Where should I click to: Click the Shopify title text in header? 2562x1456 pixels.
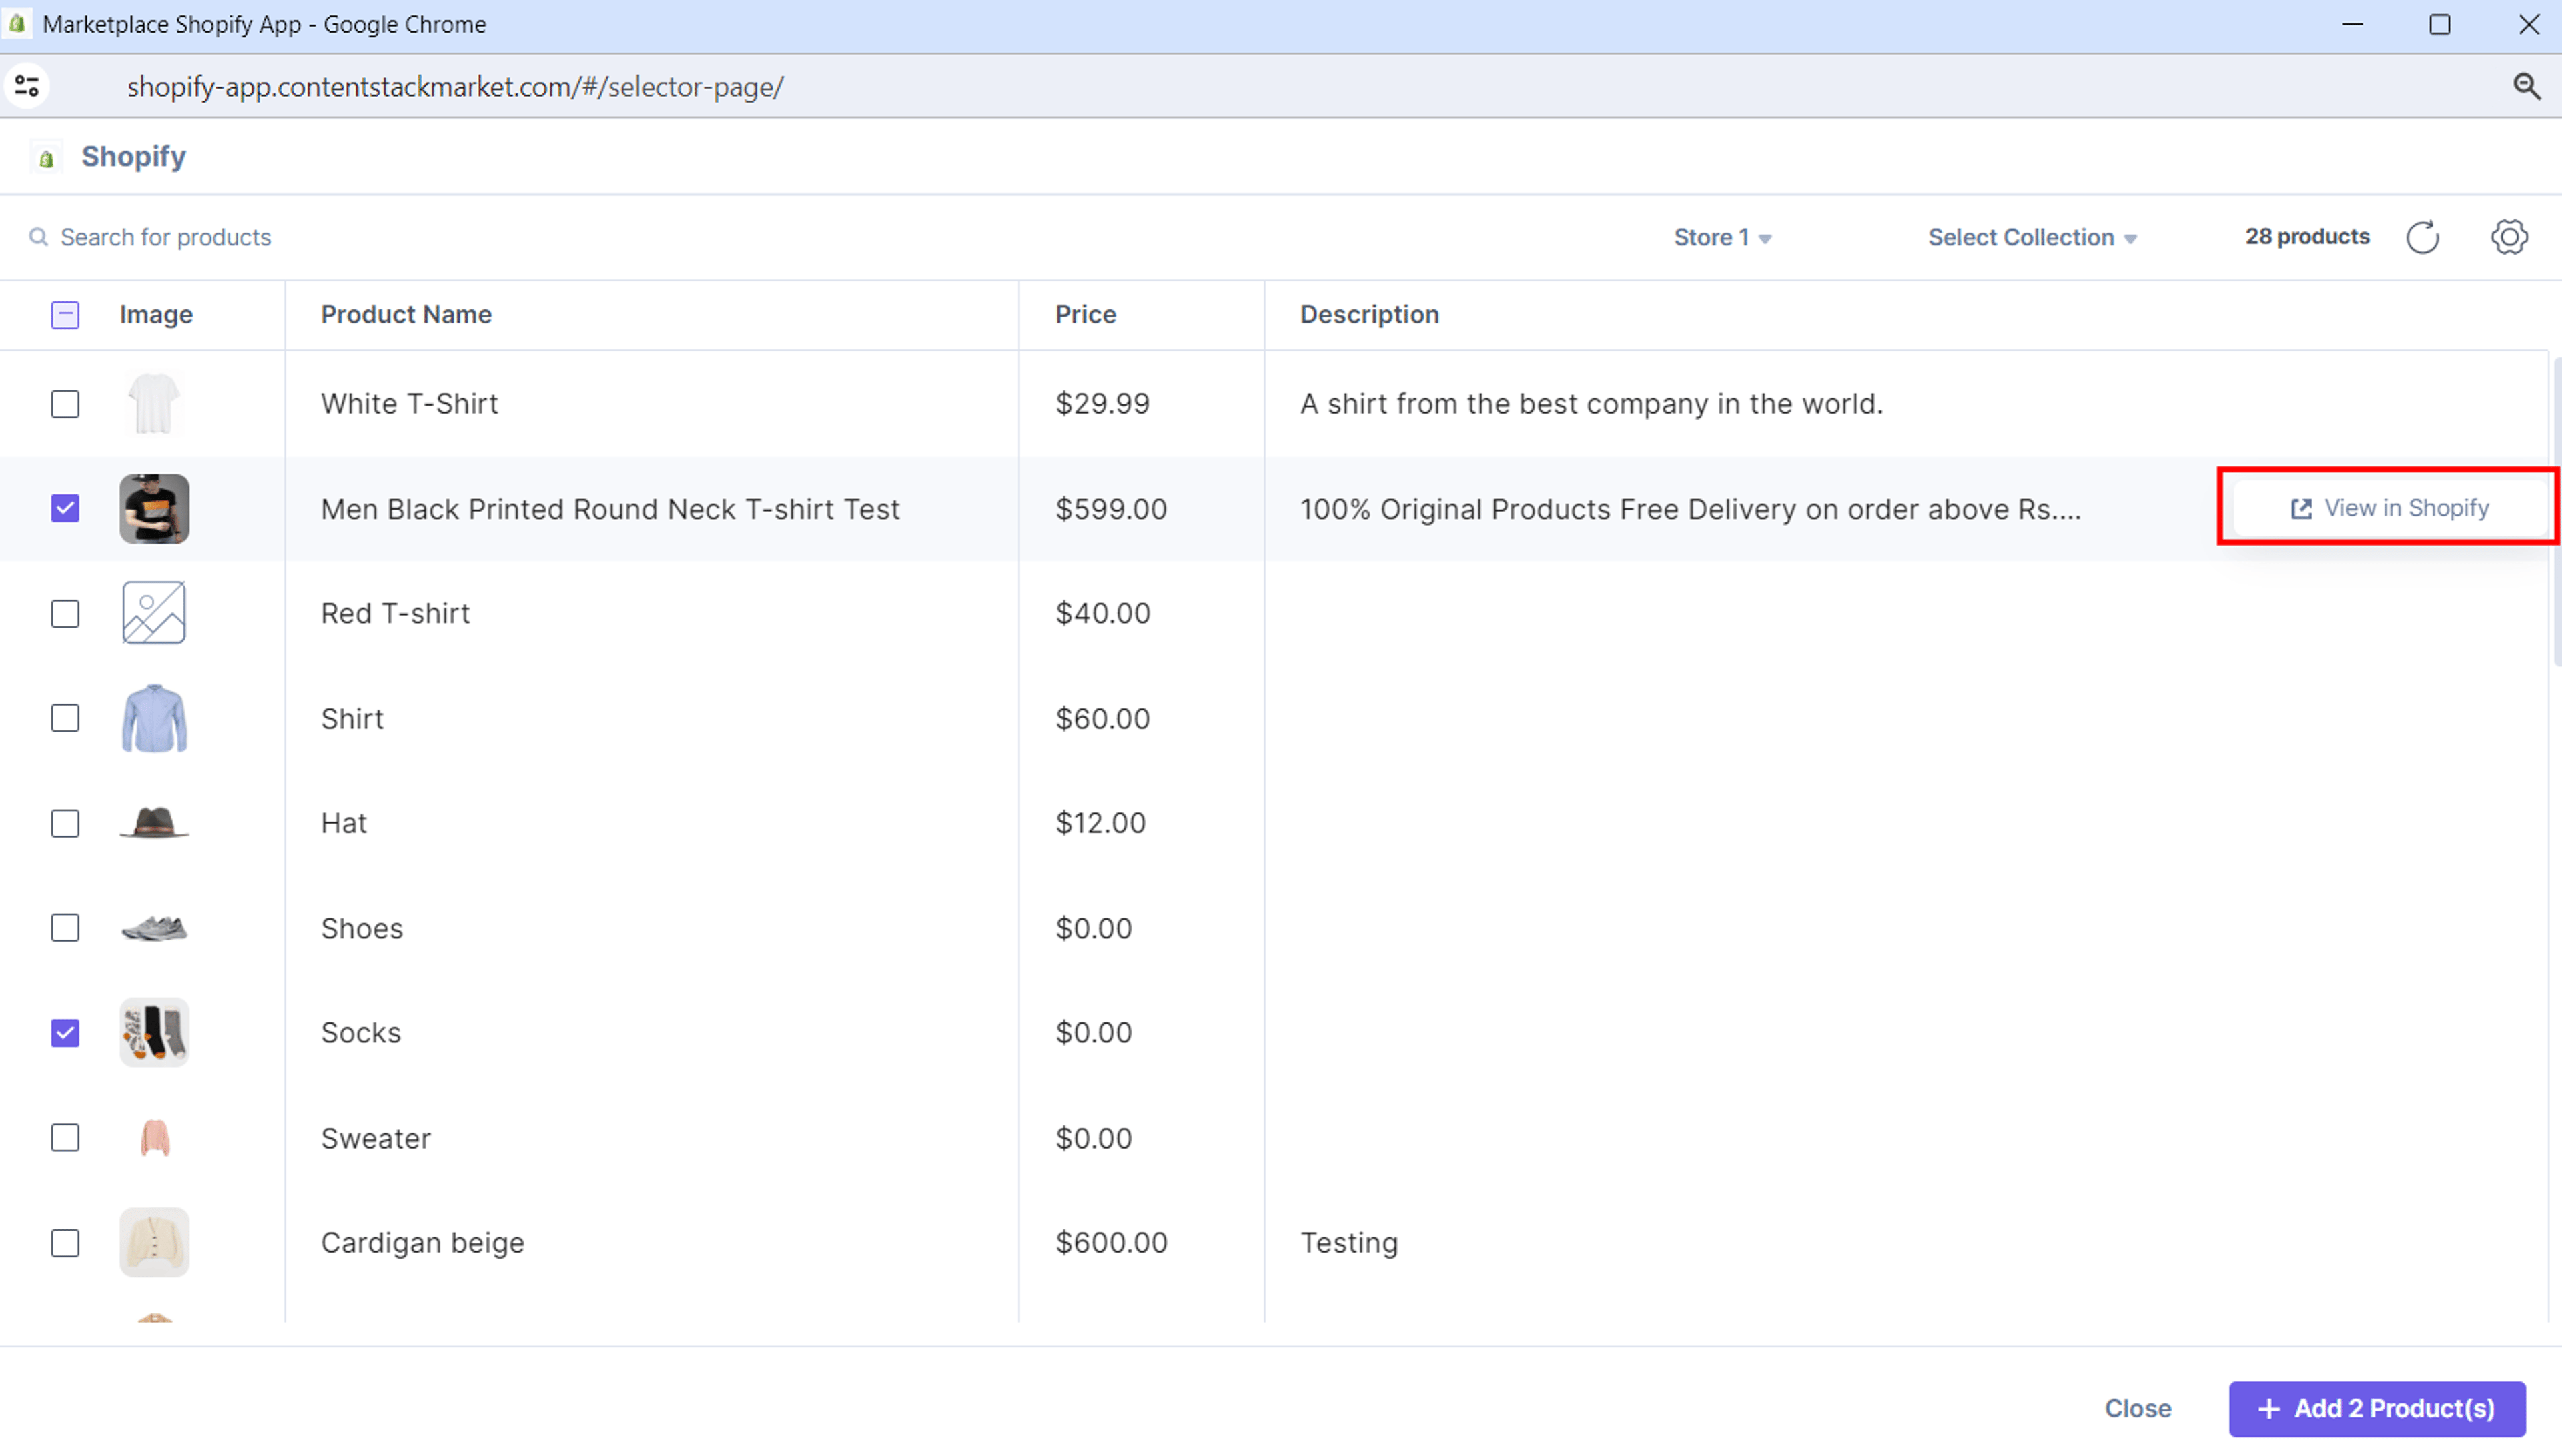pos(133,157)
